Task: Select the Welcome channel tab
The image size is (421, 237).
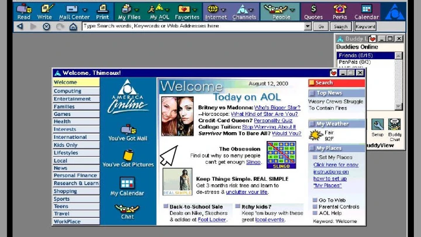Action: point(76,83)
